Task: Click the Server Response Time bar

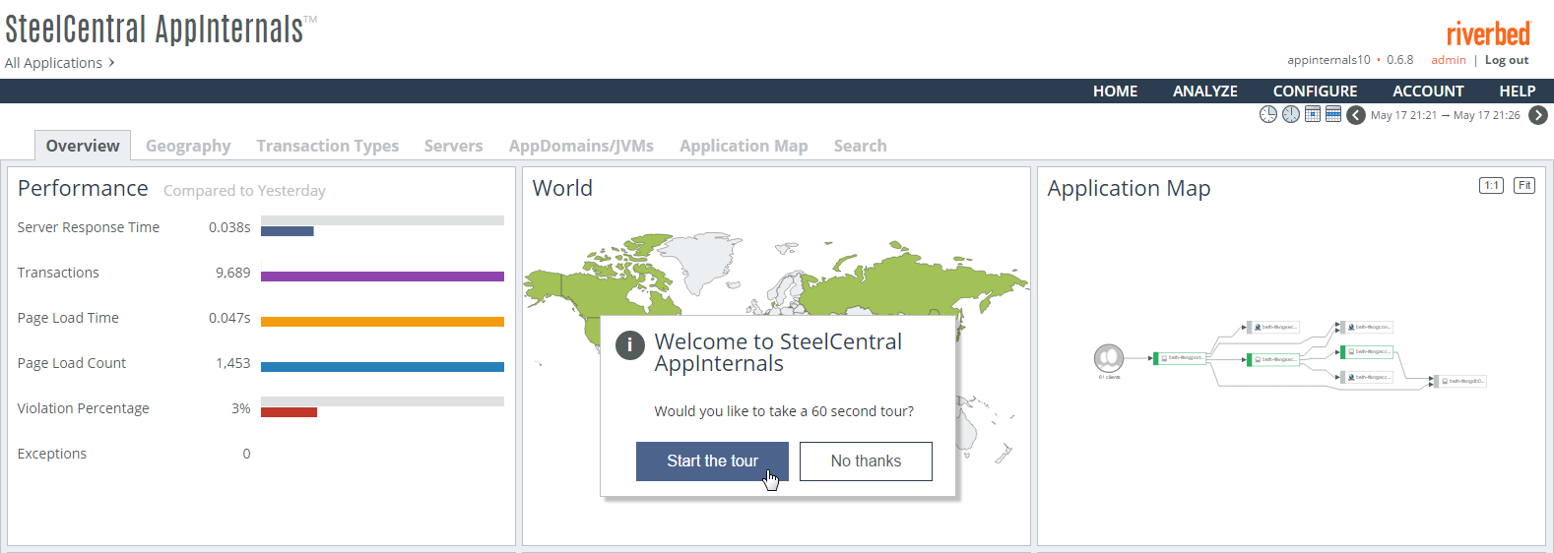Action: pos(287,231)
